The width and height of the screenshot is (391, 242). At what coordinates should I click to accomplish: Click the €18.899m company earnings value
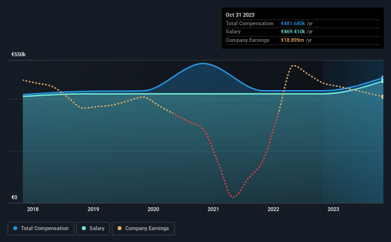click(x=292, y=40)
